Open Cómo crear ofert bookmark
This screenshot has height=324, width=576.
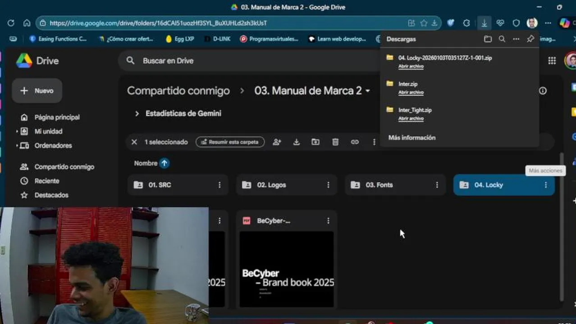[x=126, y=39]
